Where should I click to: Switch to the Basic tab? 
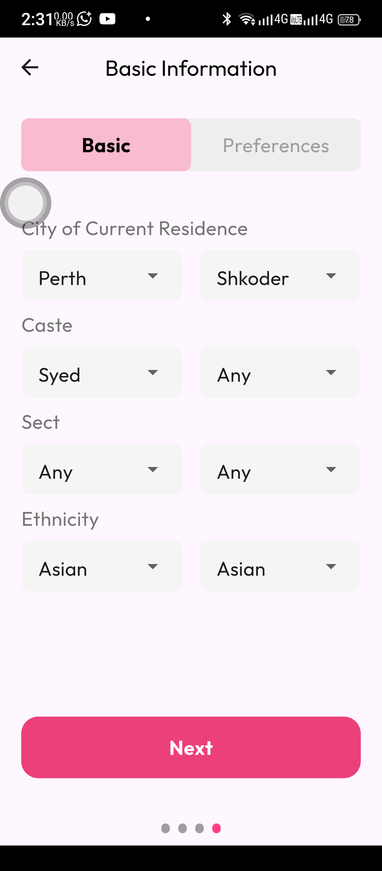(x=106, y=145)
